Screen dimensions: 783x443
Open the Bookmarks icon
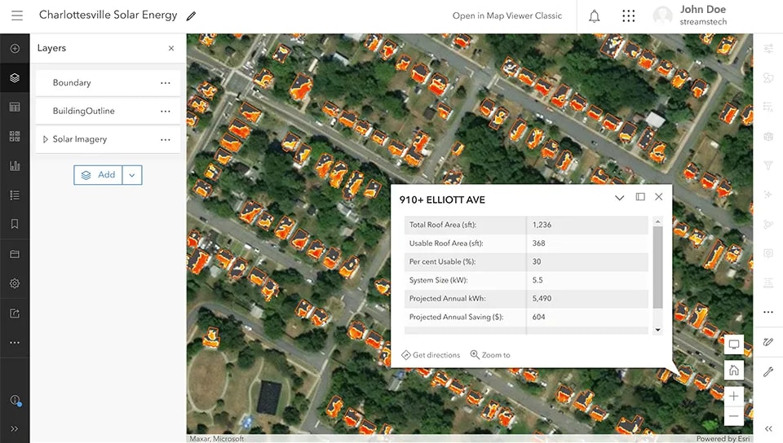15,224
